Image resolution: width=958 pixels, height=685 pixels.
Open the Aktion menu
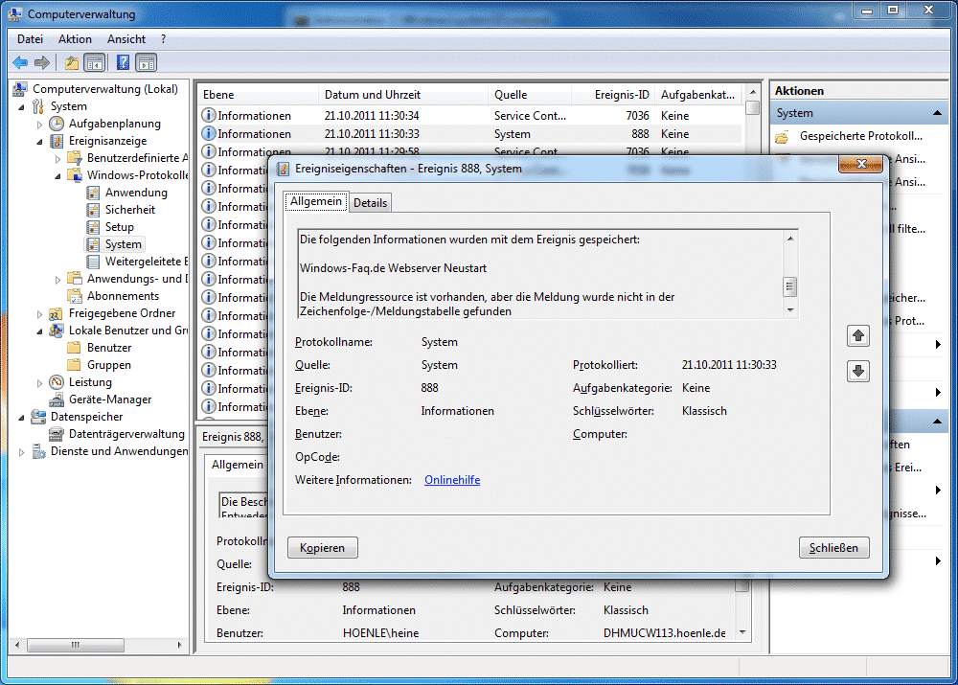pyautogui.click(x=75, y=39)
